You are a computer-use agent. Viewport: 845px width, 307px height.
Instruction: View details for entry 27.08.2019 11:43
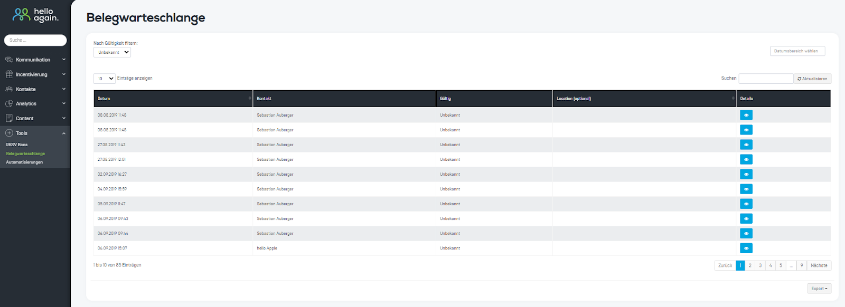pyautogui.click(x=746, y=145)
